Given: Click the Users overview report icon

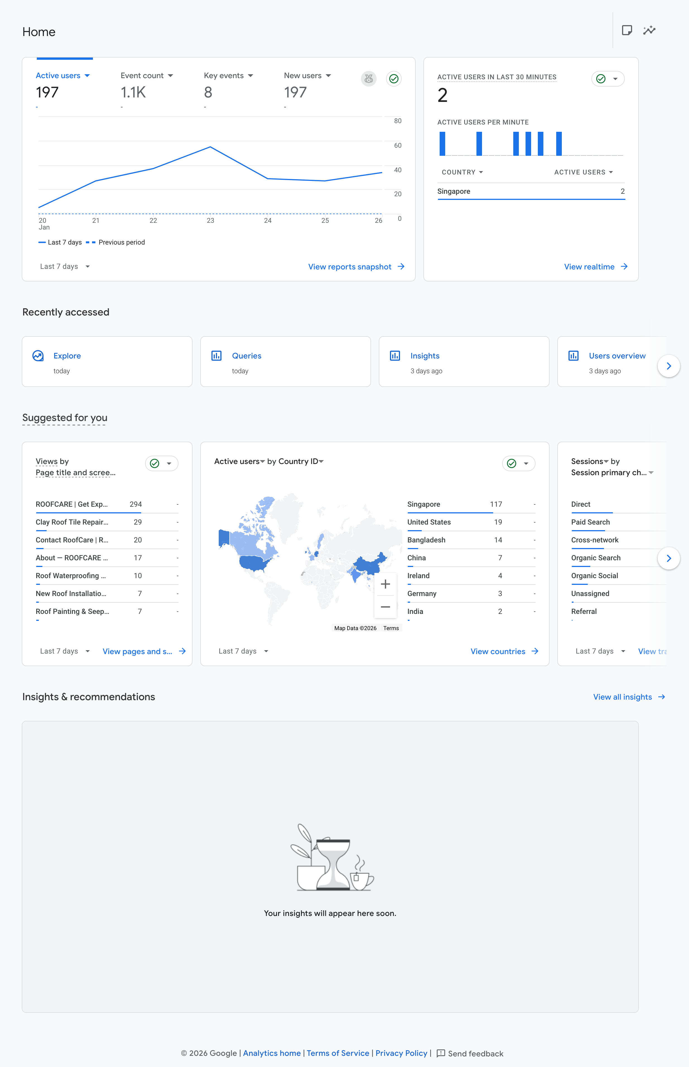Looking at the screenshot, I should (x=574, y=355).
